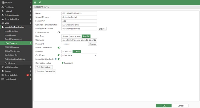Expand the Security Profiles chevron
This screenshot has height=108, width=200.
(31, 19)
